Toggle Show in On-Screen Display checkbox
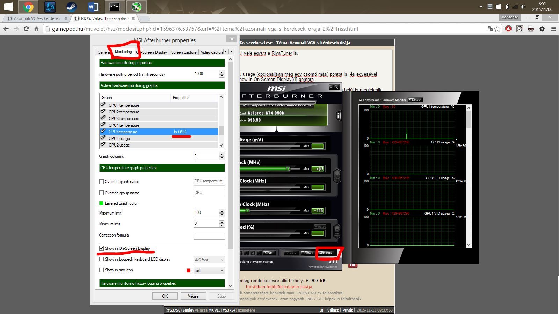The image size is (559, 314). [x=101, y=248]
